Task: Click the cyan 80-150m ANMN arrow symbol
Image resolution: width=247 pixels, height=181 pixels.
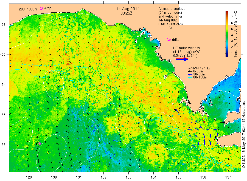Action: pos(190,77)
